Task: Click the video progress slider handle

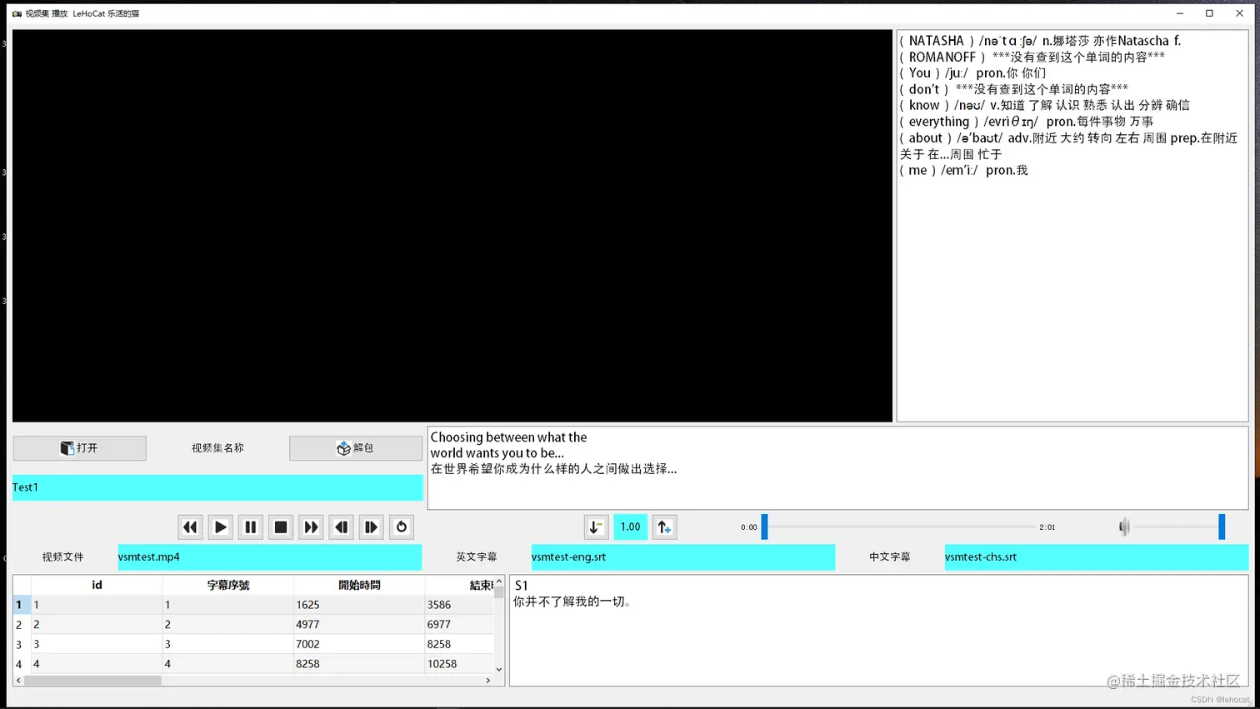Action: point(764,527)
